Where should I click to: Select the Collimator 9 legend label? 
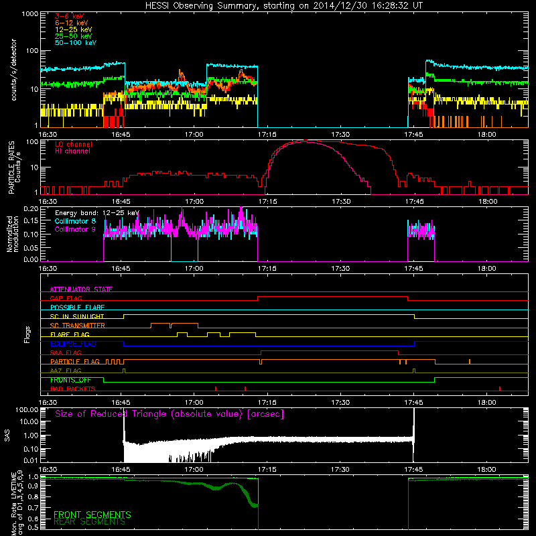pos(75,229)
